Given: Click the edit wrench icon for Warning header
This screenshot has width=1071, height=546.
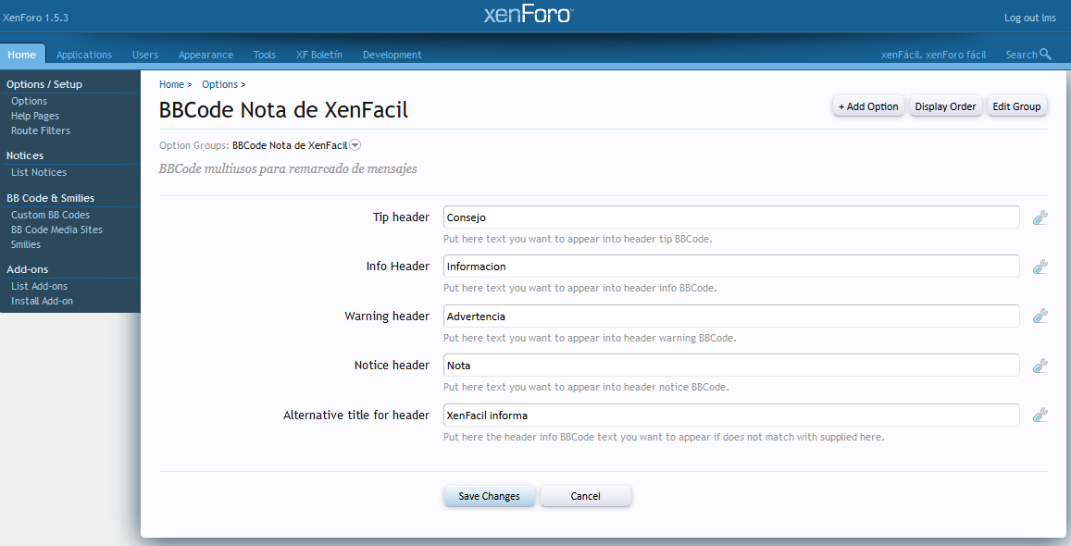Looking at the screenshot, I should point(1040,316).
